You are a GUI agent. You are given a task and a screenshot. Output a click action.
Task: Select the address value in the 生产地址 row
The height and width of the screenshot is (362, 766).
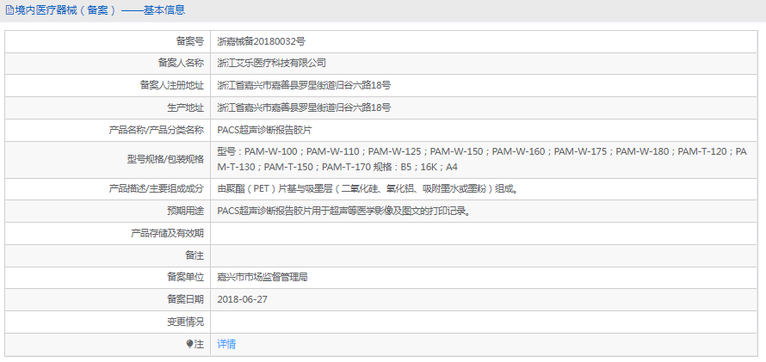click(304, 107)
